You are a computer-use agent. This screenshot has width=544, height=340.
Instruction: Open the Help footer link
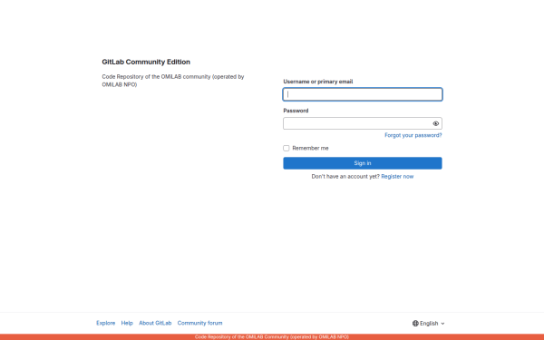coord(127,323)
